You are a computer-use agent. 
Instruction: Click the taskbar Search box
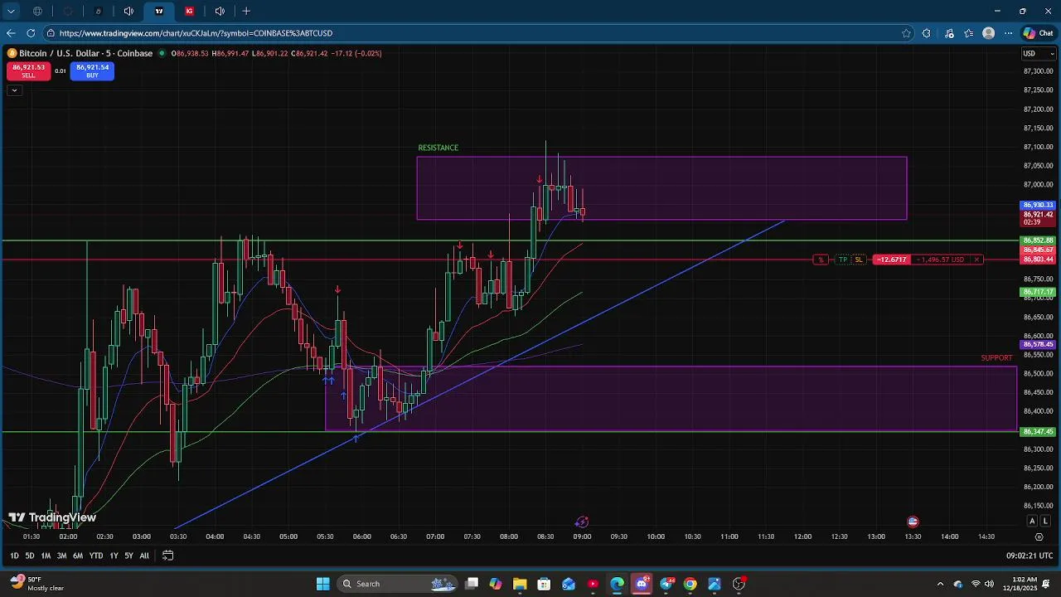coord(398,584)
